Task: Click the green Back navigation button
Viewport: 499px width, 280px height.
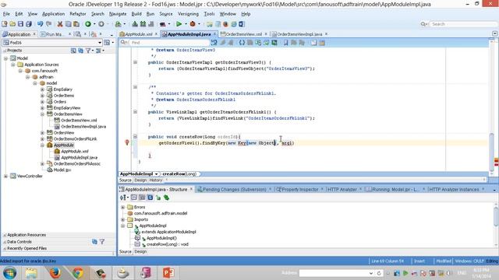Action: [88, 24]
